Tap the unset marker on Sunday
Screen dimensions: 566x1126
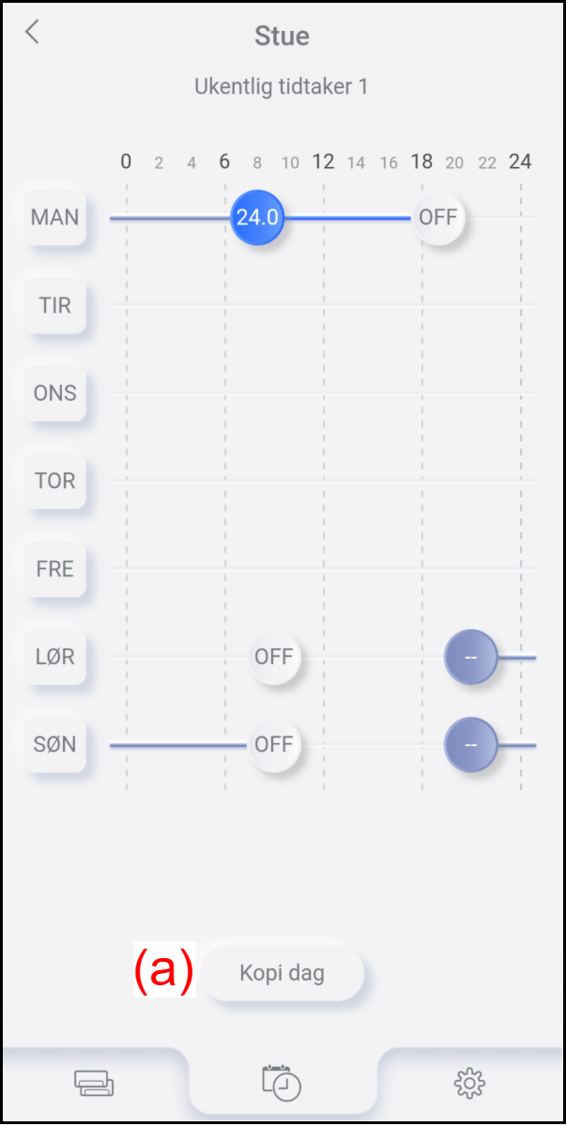(x=470, y=745)
